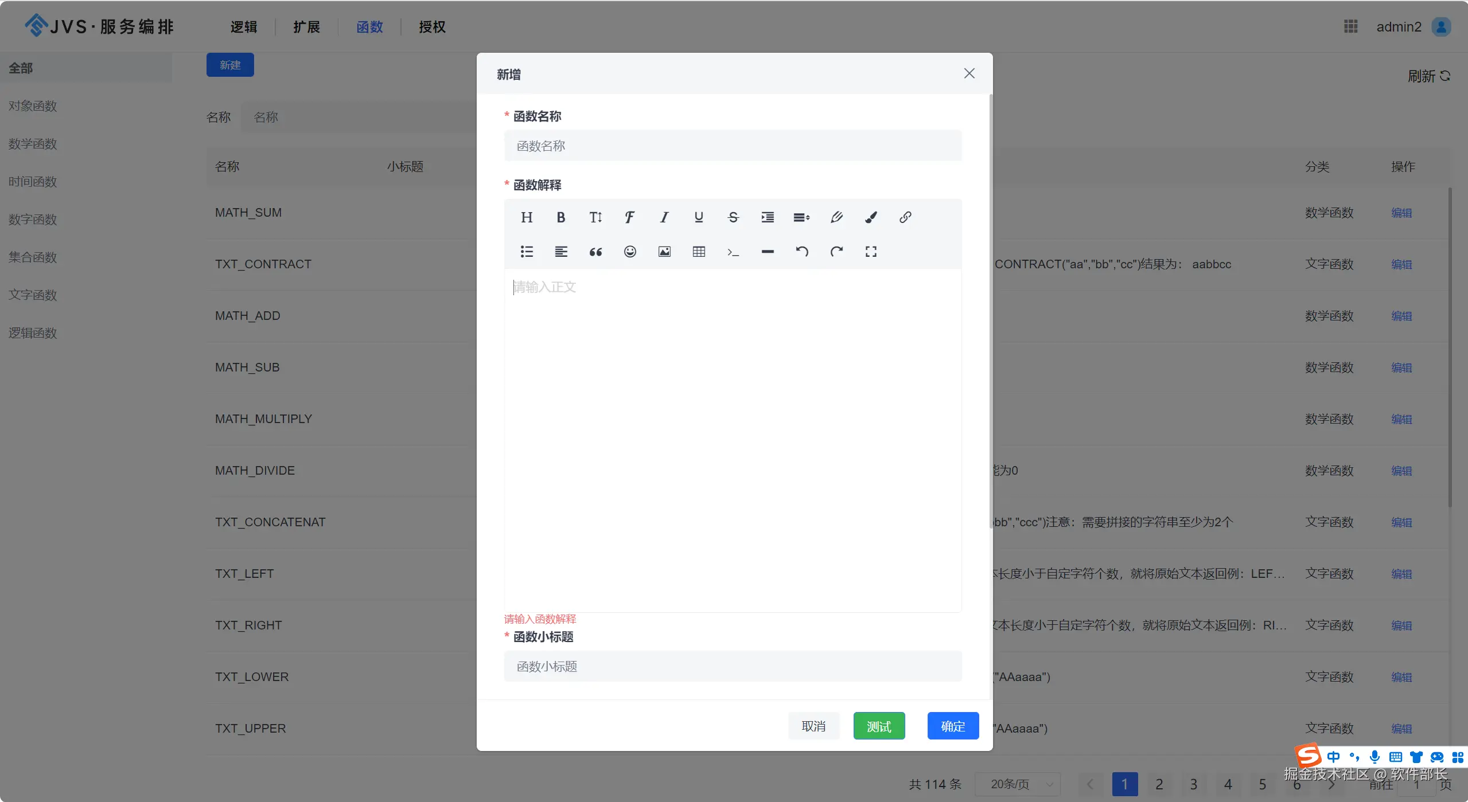Select 文字函数 in the left sidebar
Image resolution: width=1468 pixels, height=802 pixels.
point(33,295)
